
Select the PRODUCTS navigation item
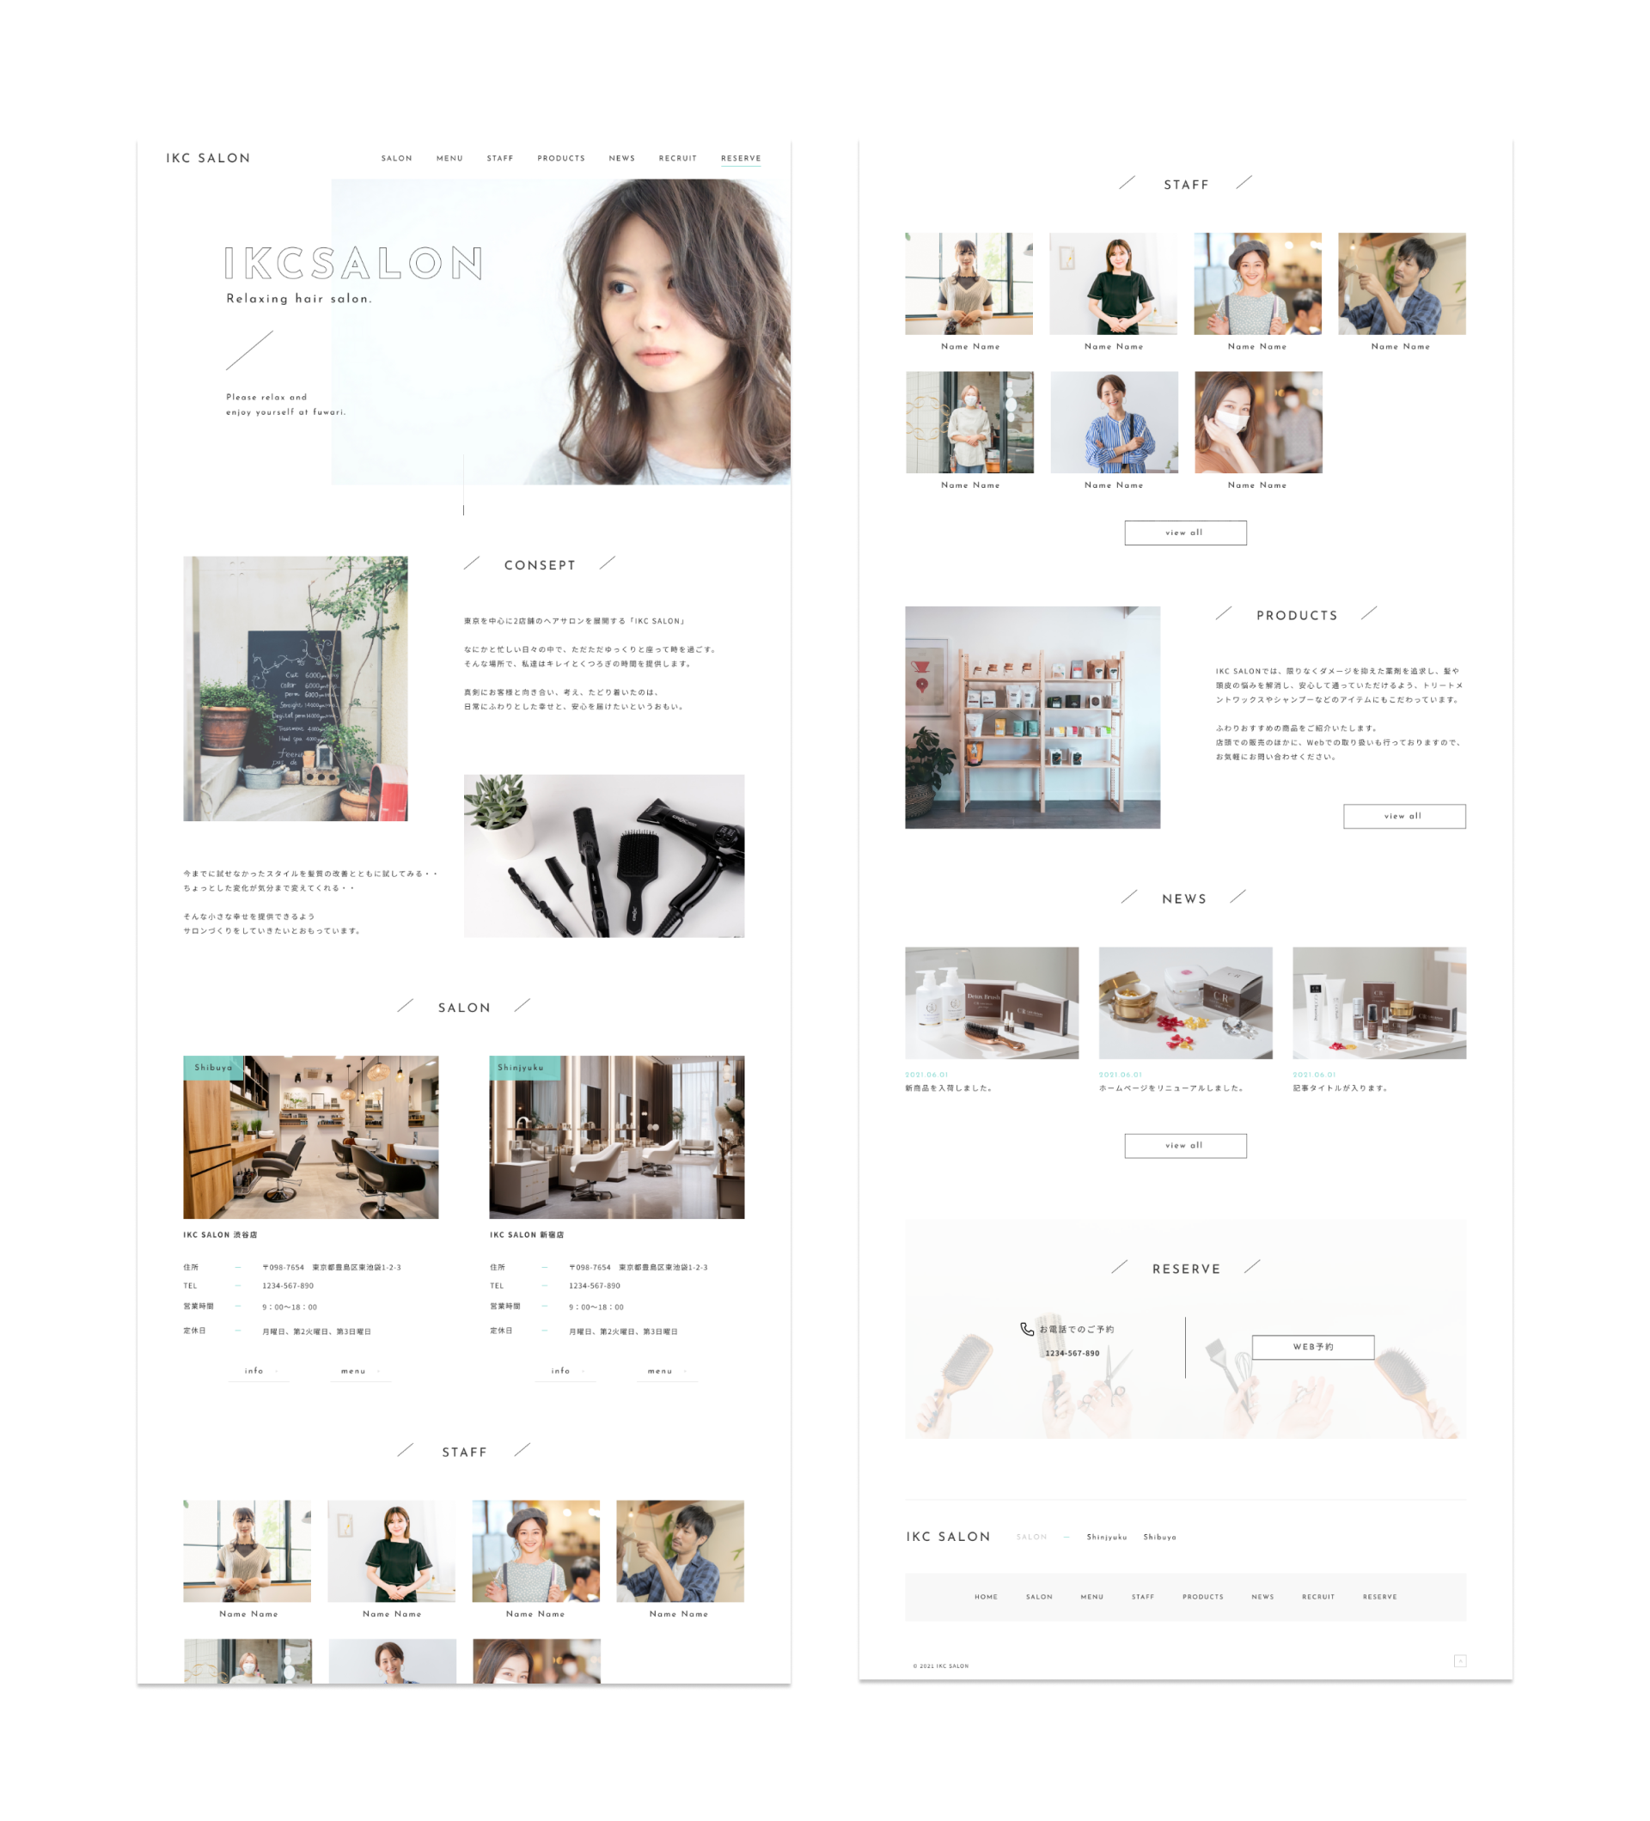coord(560,155)
